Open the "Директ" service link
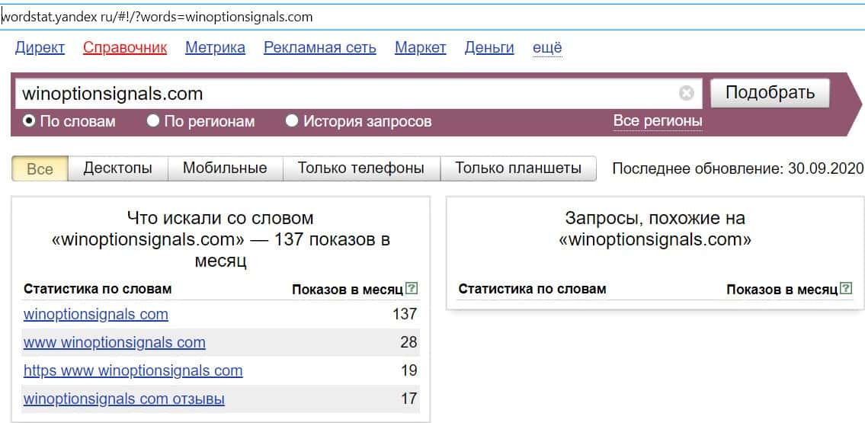 coord(40,48)
